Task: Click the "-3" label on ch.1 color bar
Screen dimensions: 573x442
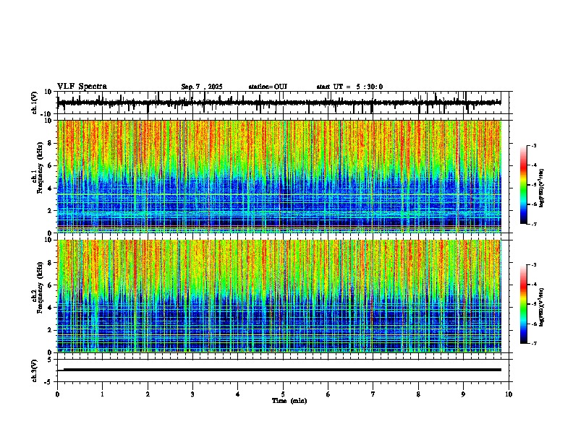Action: [x=534, y=146]
